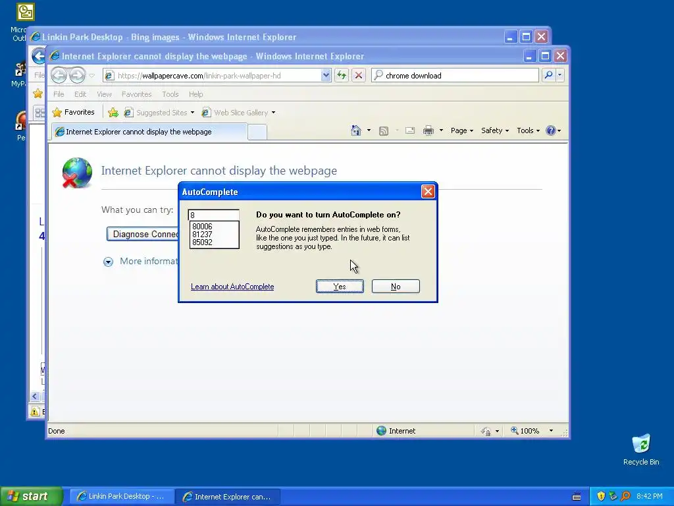Click the blue Help question icon
The image size is (674, 506).
551,130
